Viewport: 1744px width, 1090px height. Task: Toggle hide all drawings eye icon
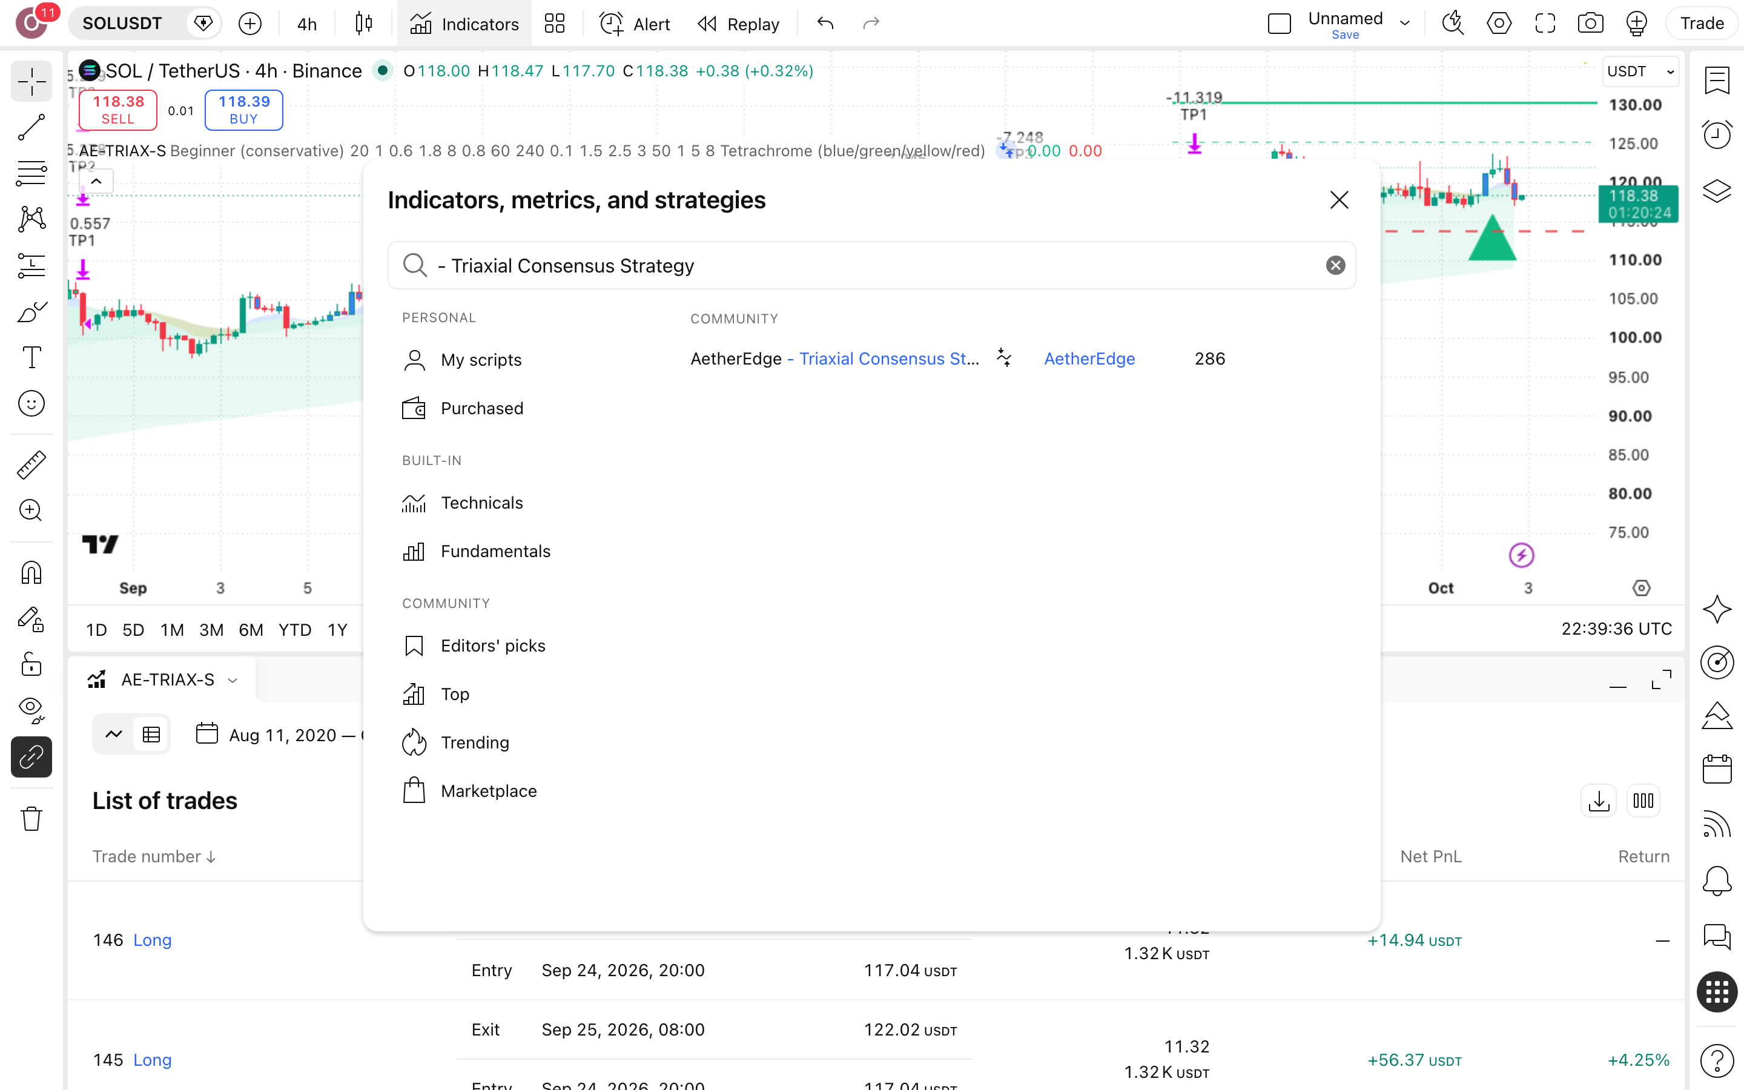tap(31, 710)
